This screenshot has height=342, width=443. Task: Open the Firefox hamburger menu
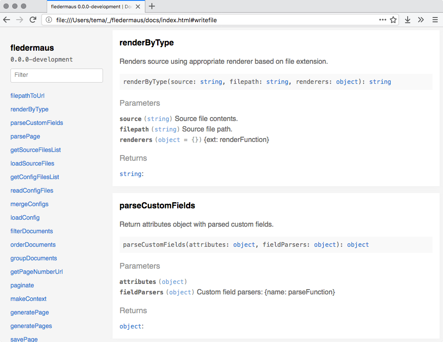[435, 20]
